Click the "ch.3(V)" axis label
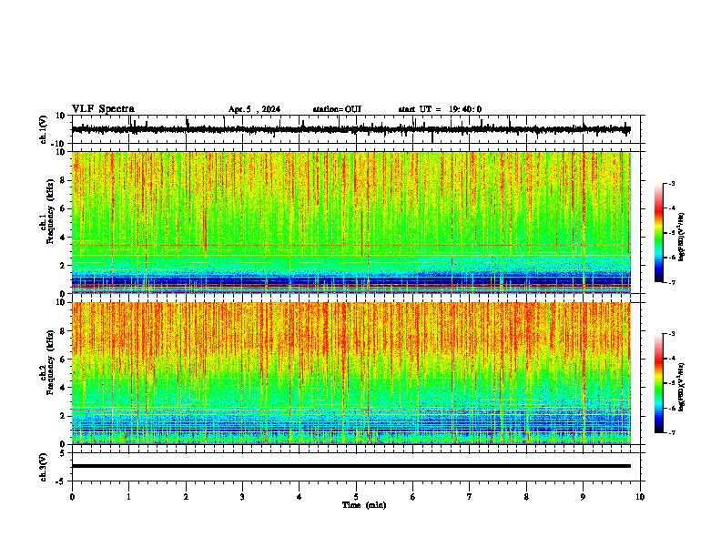The width and height of the screenshot is (721, 557). (44, 468)
